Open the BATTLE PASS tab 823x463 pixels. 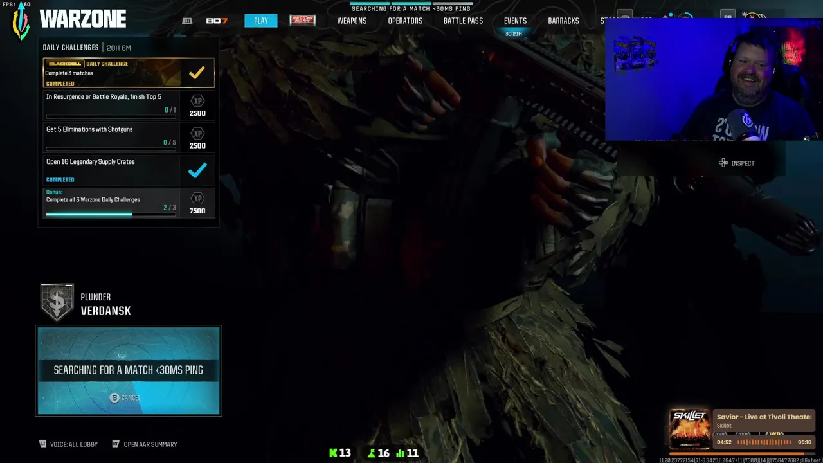463,21
